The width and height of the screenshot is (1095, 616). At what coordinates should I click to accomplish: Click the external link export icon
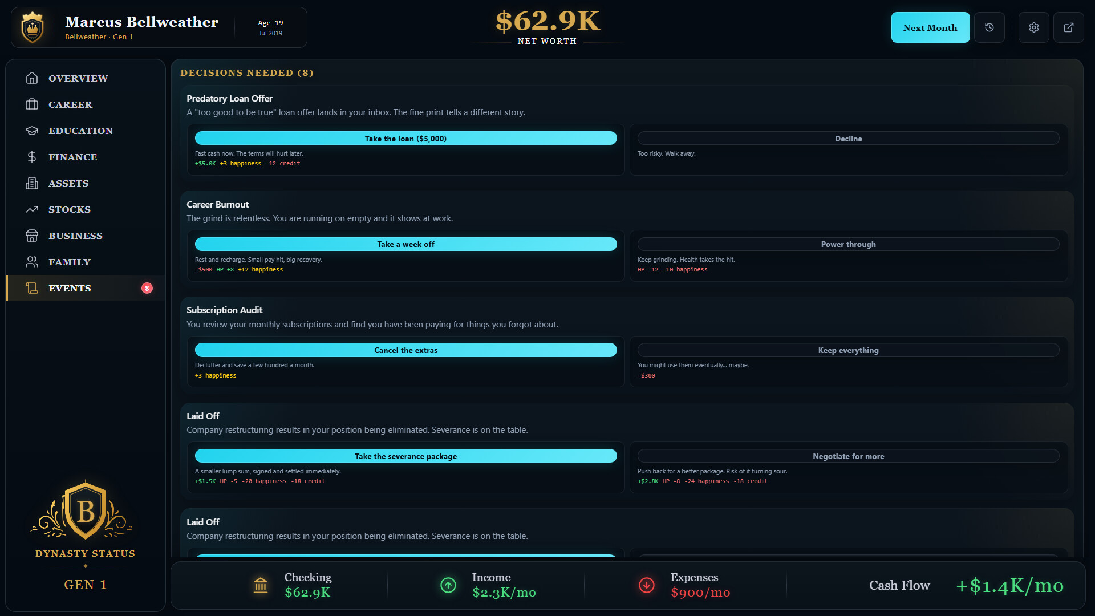[x=1069, y=27]
